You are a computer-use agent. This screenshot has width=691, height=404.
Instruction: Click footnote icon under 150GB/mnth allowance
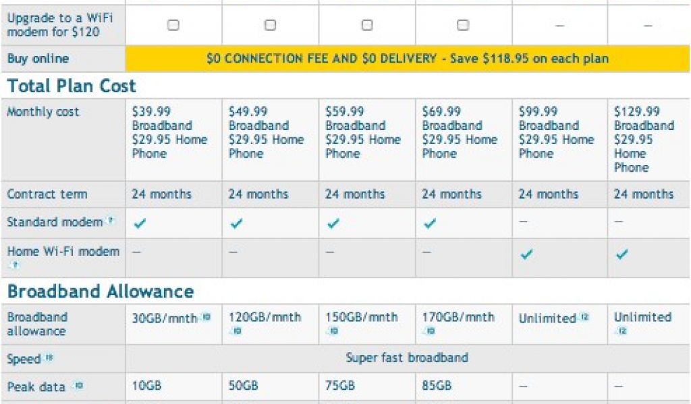(333, 331)
